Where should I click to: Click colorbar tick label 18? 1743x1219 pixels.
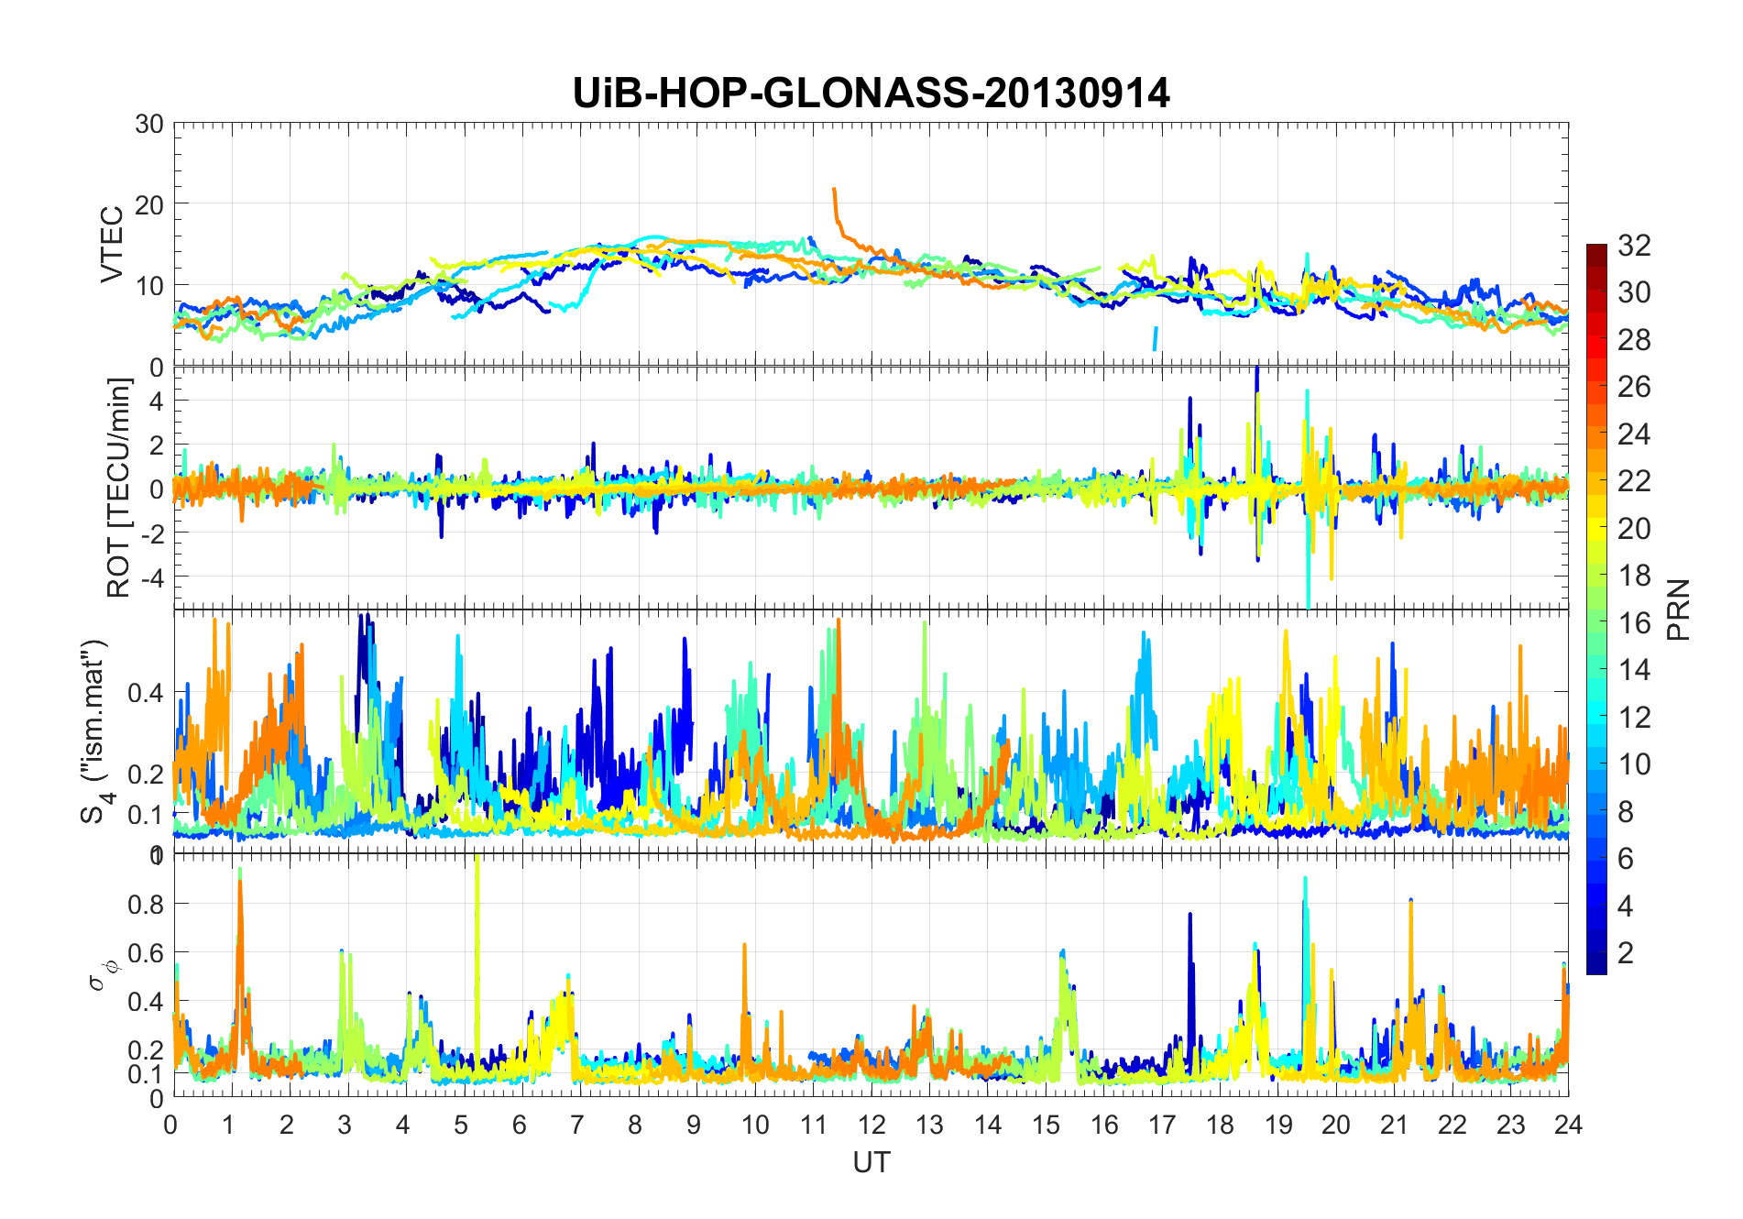[x=1634, y=576]
